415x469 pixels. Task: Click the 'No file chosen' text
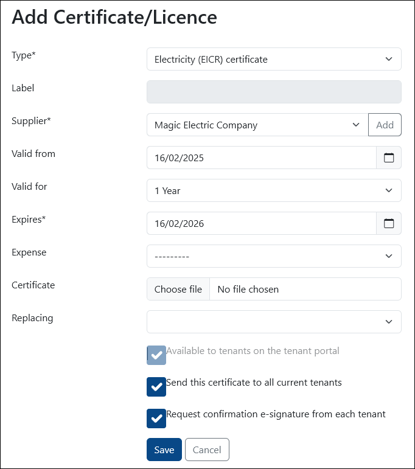pos(248,289)
